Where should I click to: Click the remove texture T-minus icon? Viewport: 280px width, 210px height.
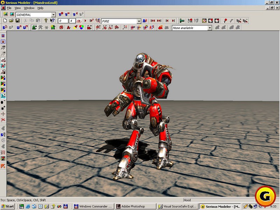pos(67,14)
